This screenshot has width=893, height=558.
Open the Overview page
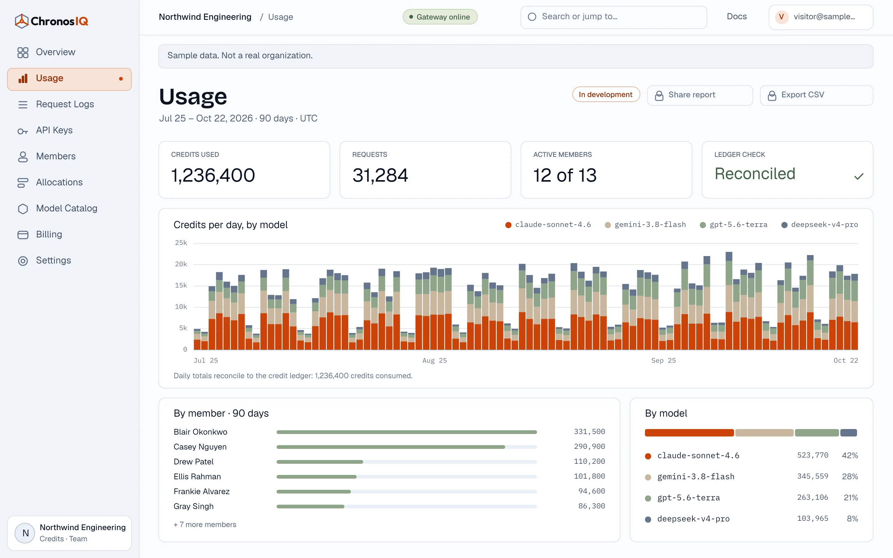point(69,52)
